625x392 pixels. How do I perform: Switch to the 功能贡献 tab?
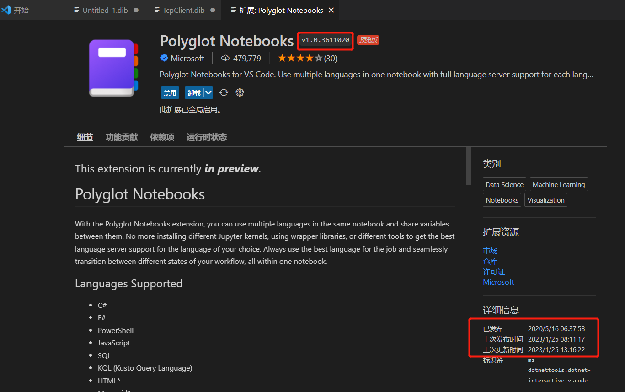(121, 137)
